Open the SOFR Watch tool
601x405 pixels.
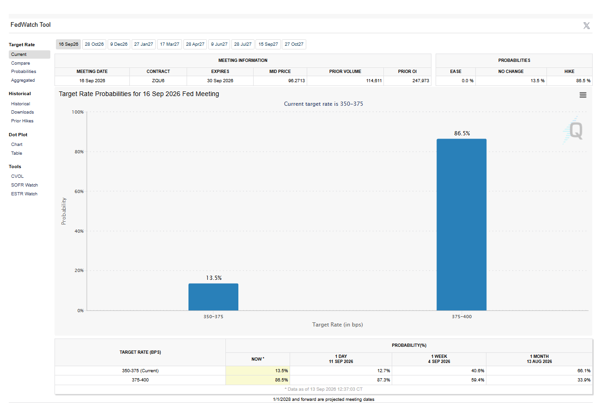click(24, 185)
